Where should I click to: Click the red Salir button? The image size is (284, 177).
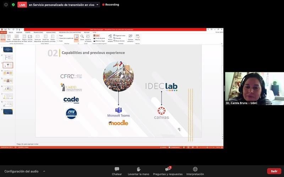click(274, 171)
